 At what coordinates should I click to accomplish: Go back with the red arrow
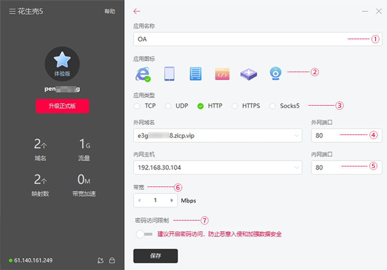pyautogui.click(x=137, y=11)
